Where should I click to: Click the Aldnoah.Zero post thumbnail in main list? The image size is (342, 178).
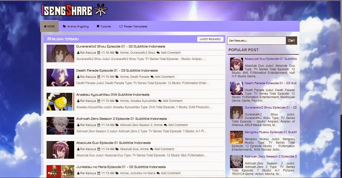(60, 126)
